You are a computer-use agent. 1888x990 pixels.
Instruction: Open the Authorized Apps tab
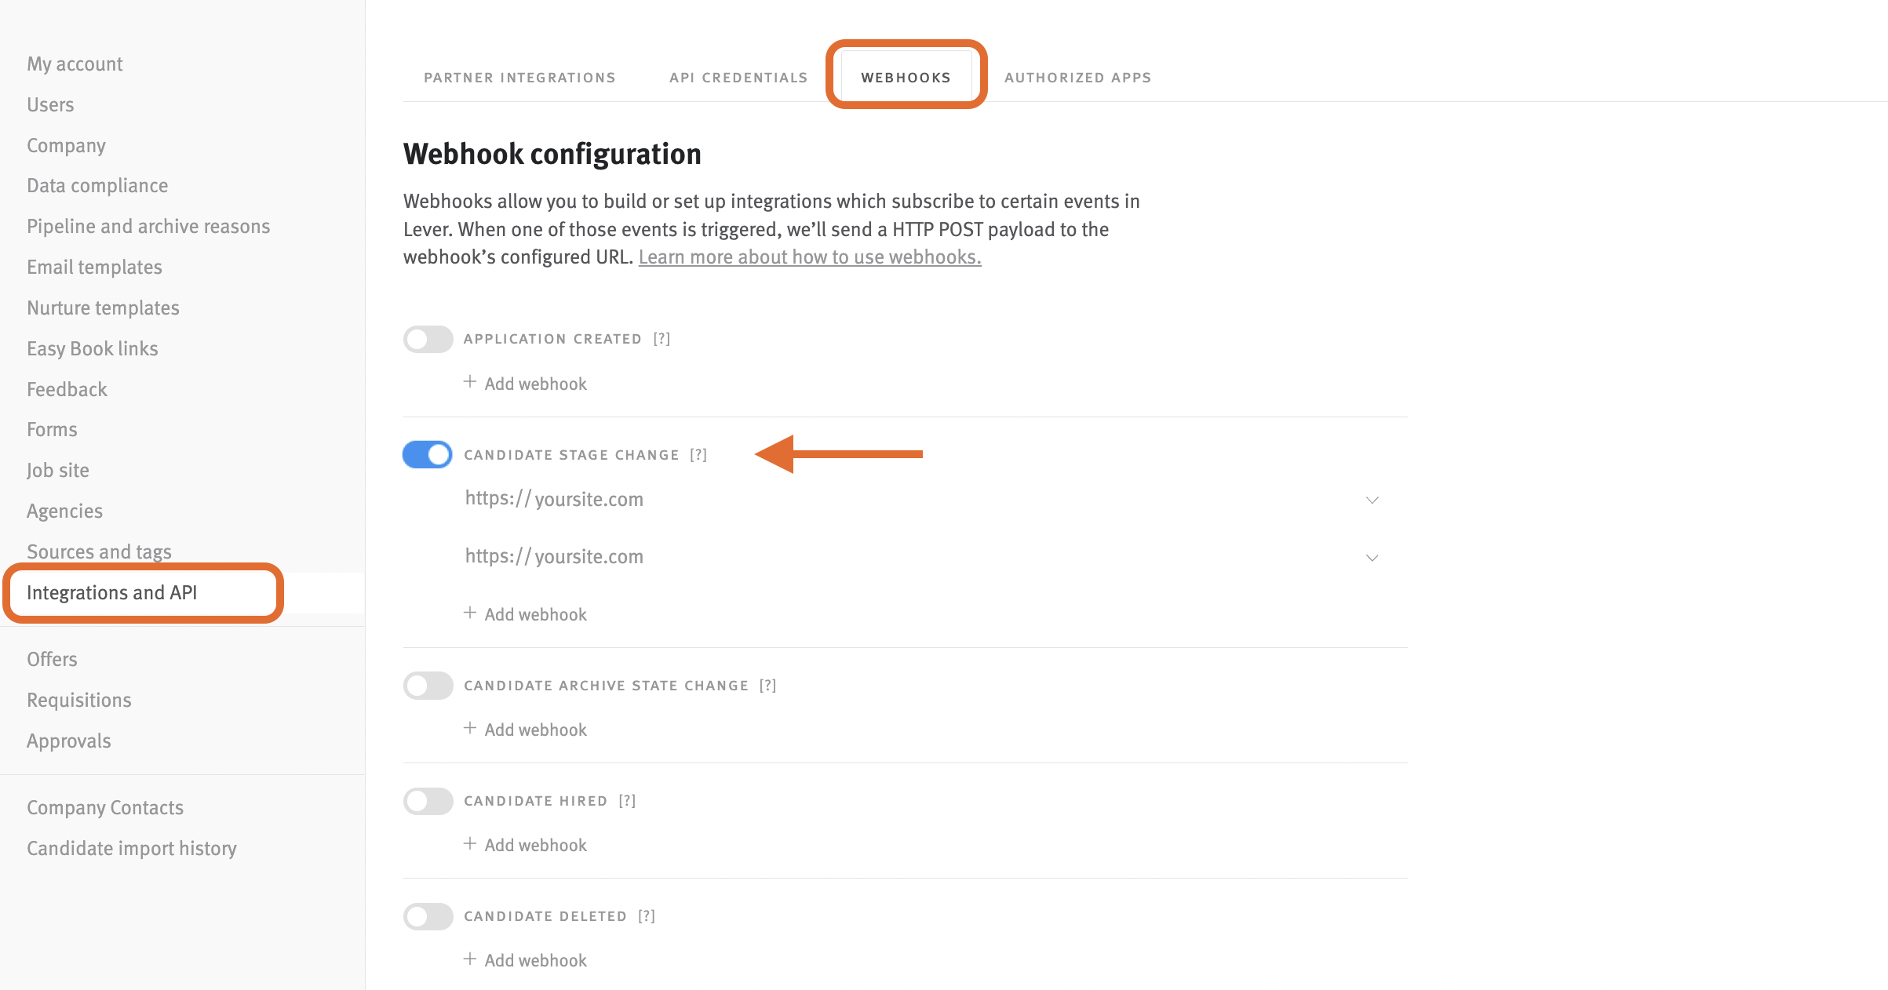click(1077, 78)
